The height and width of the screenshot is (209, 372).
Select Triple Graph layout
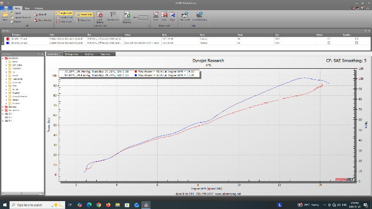[64, 21]
